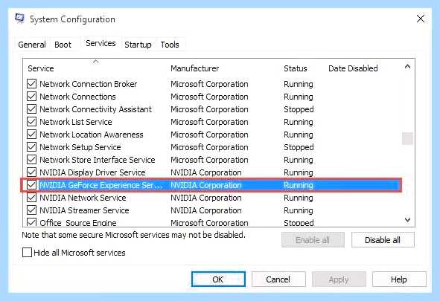The image size is (440, 301).
Task: Click NVIDIA Corporation beside NVIDIA Streamer Service
Action: (206, 210)
